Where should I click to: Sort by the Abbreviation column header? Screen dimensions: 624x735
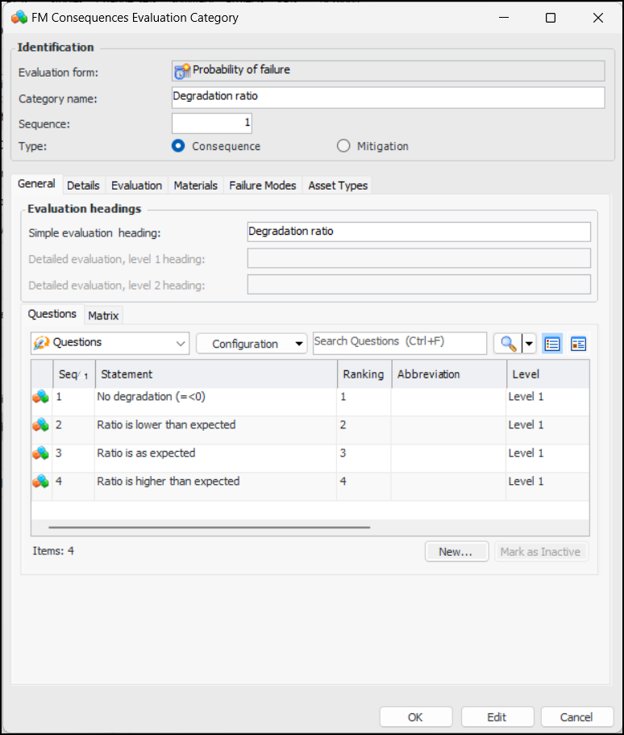click(x=449, y=374)
